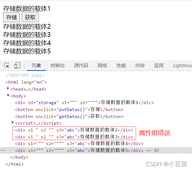Select the div id="storage" node
Screen dimensions: 192x170
click(x=84, y=103)
